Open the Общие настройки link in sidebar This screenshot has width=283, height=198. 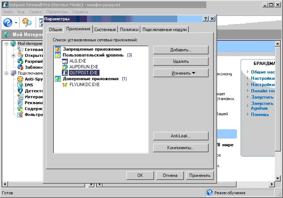[x=263, y=72]
